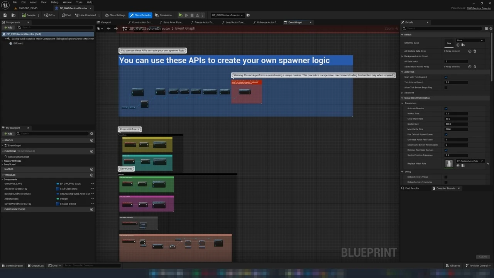Click the add Functions plus icon
The image size is (494, 278).
(x=91, y=151)
